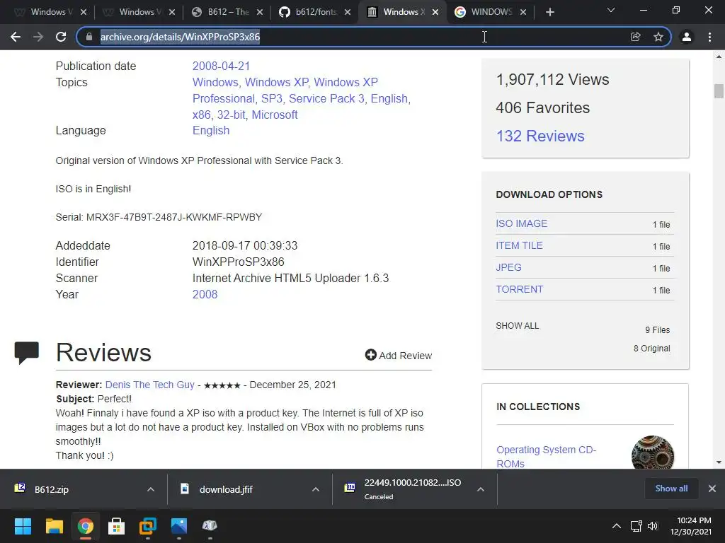Expand options for B612.zip download
Image resolution: width=725 pixels, height=543 pixels.
[151, 489]
